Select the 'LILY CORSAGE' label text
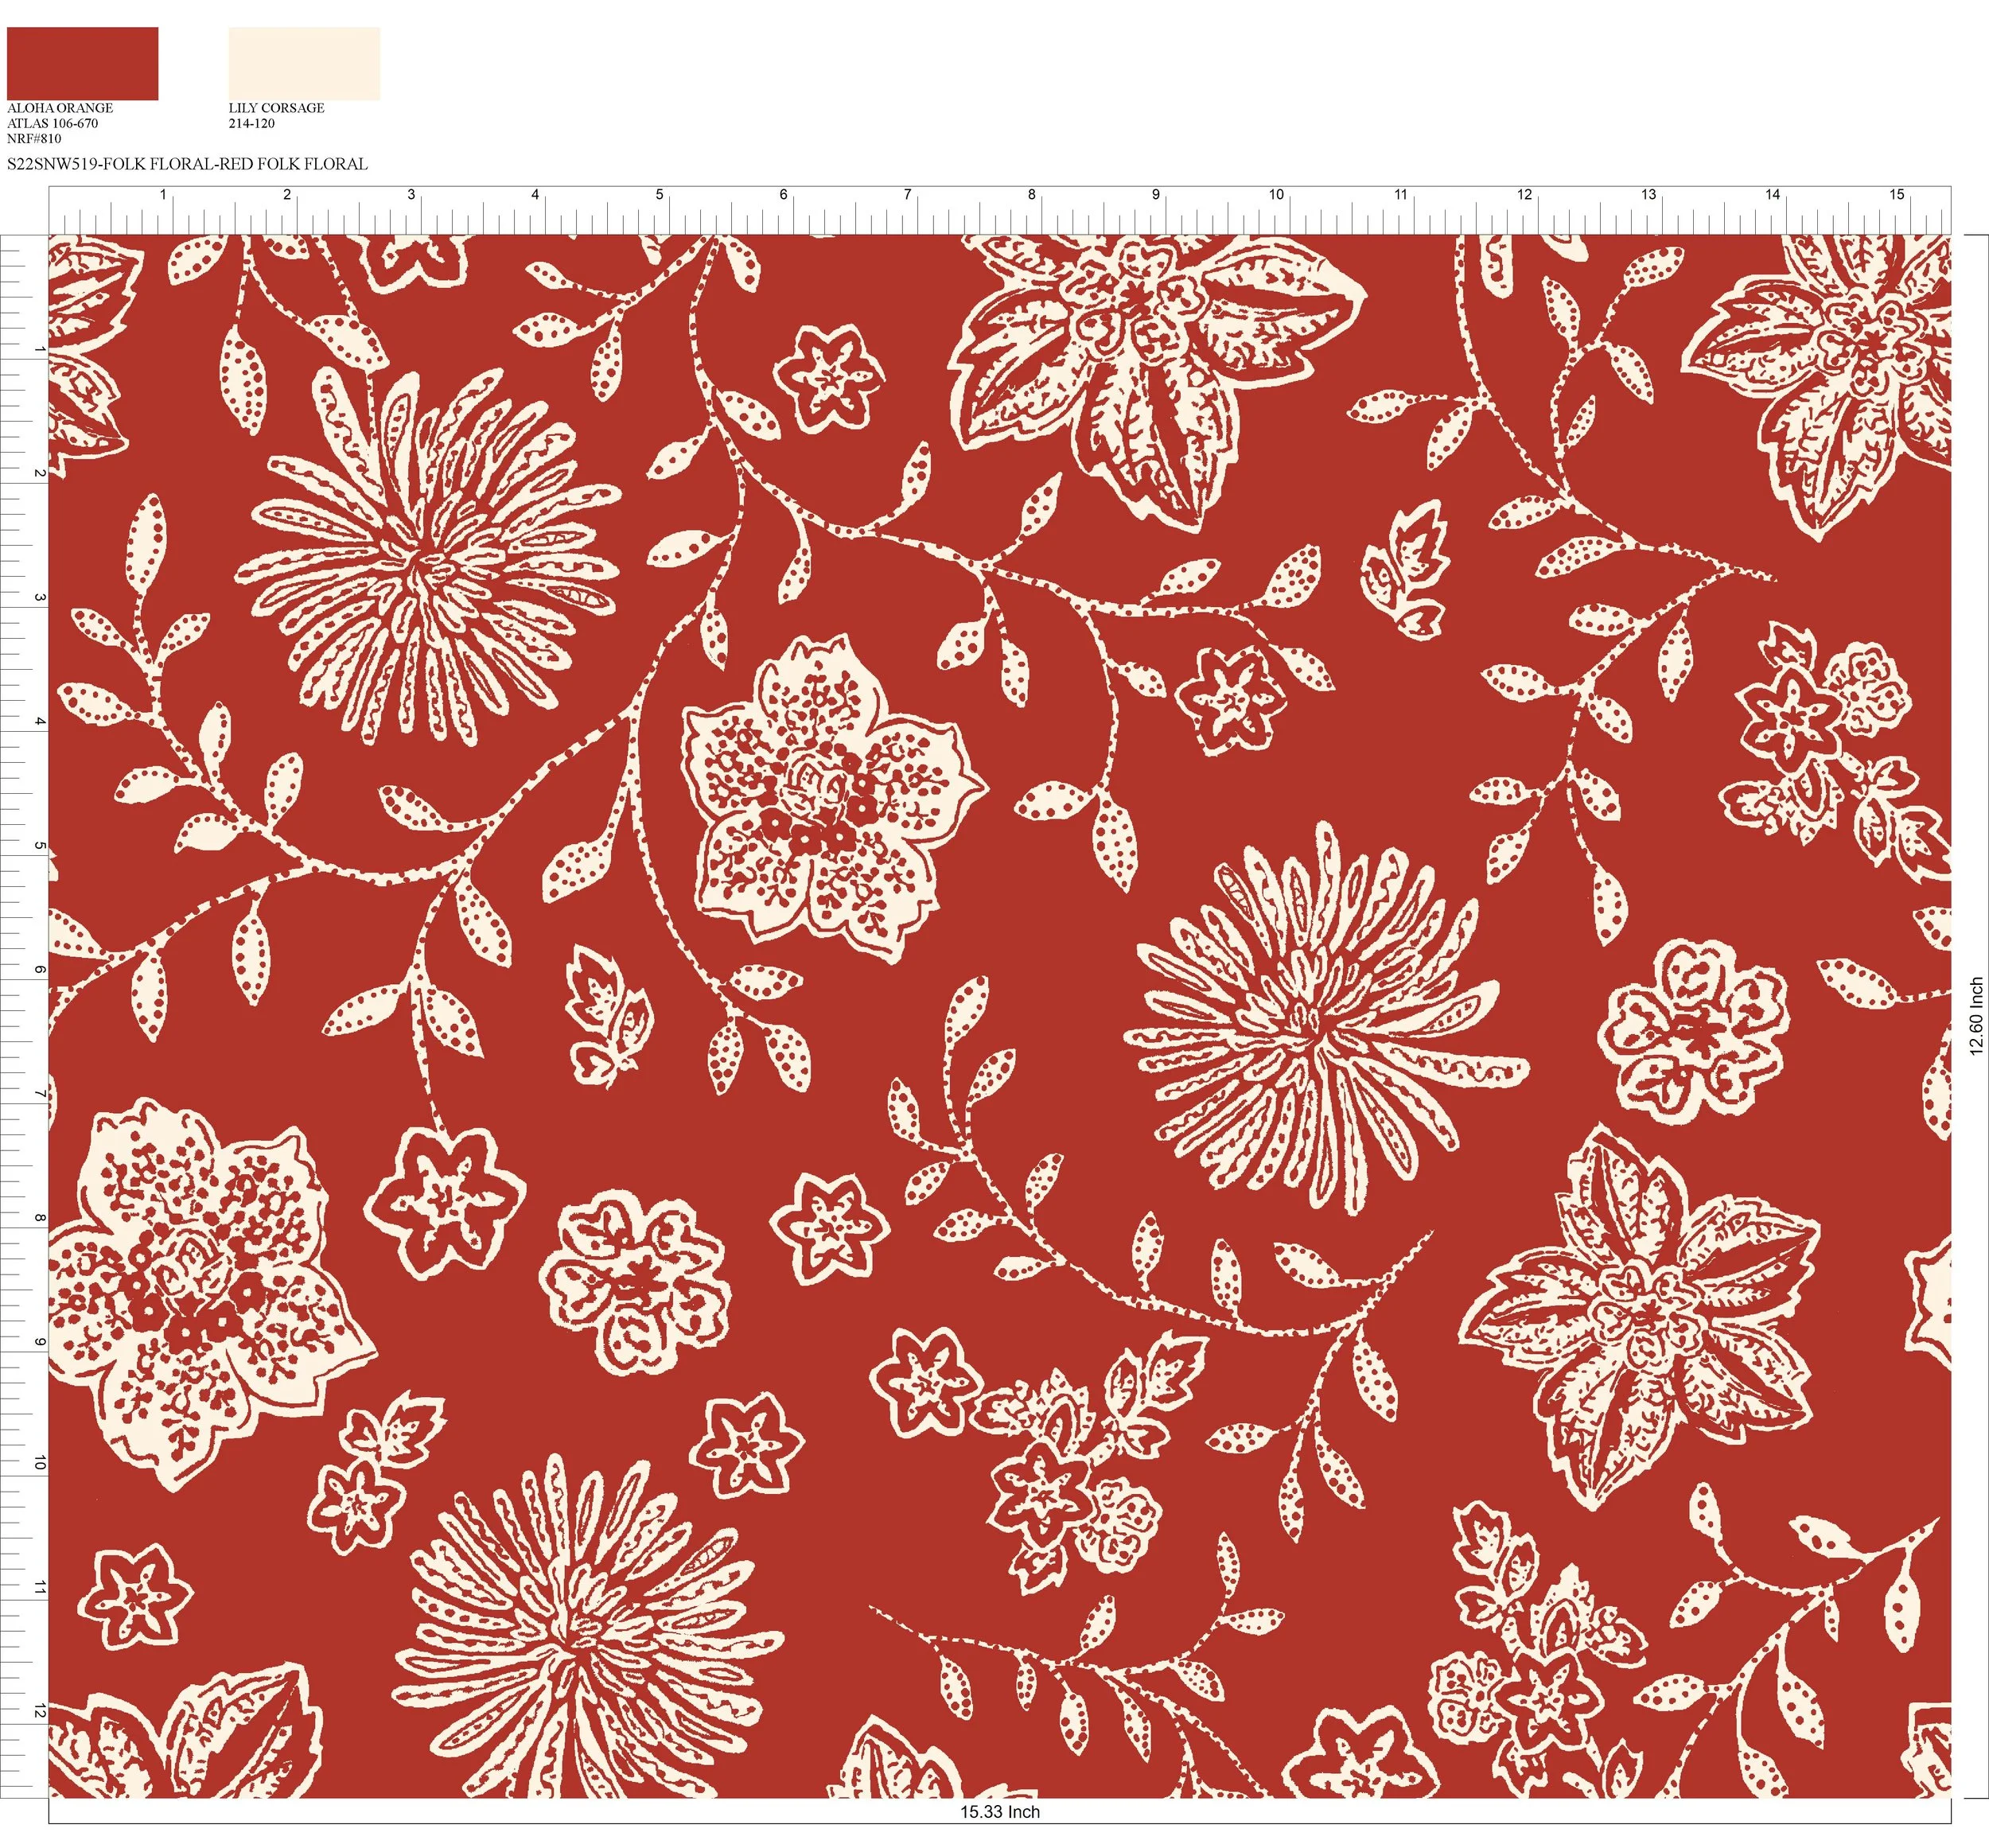Image resolution: width=1989 pixels, height=1848 pixels. (x=276, y=108)
